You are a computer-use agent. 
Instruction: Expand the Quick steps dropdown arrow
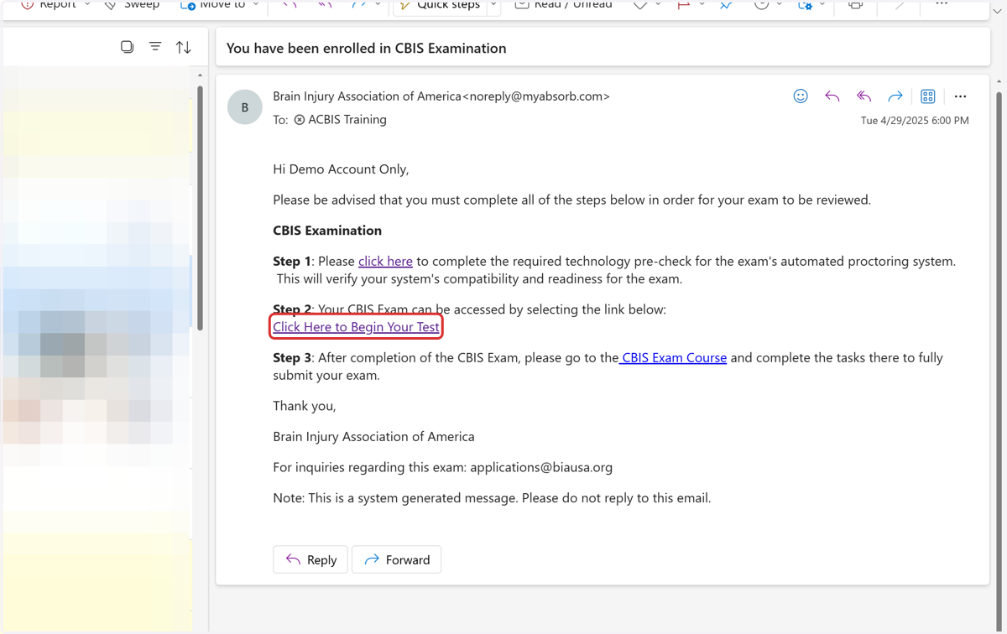493,5
